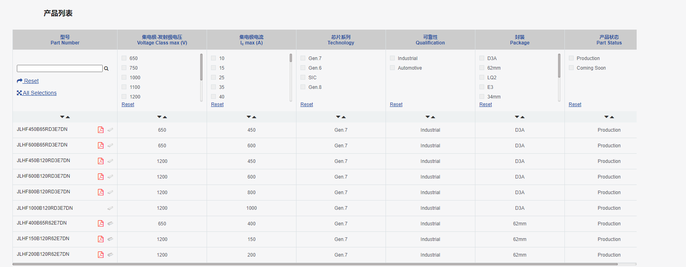
Task: Open PDF datasheet for JLHF600B120RD3E7DN
Action: pos(101,177)
